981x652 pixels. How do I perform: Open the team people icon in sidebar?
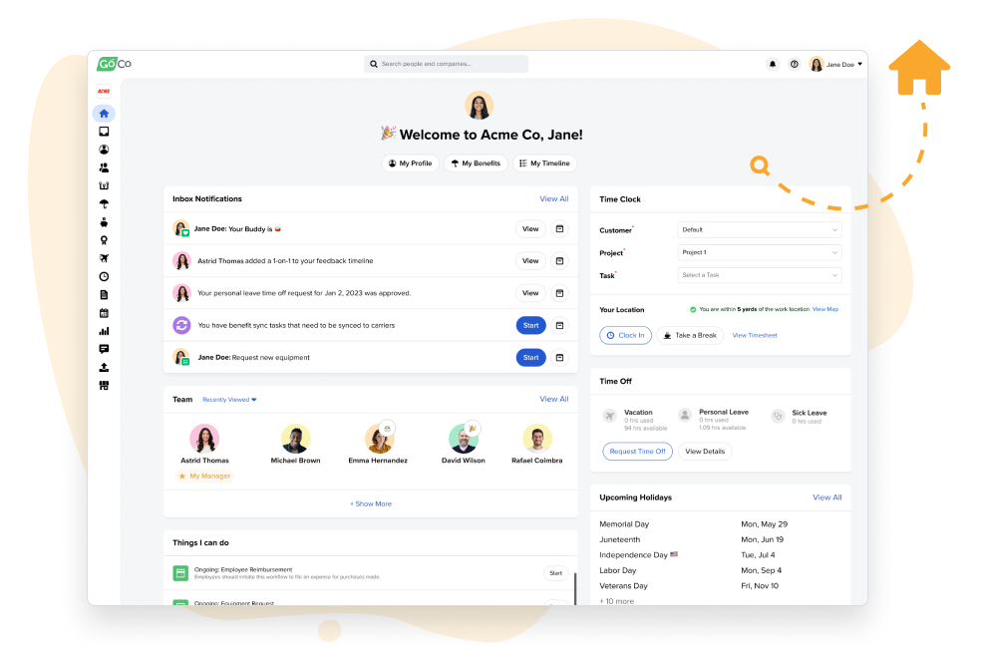(x=104, y=166)
